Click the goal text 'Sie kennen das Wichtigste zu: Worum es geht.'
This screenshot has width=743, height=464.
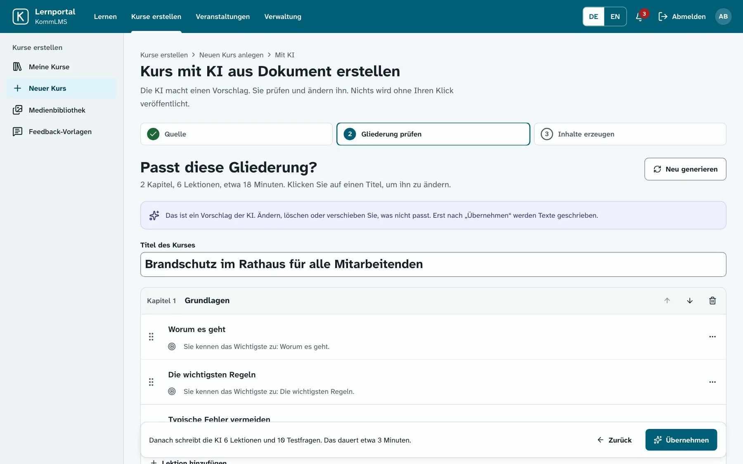(256, 346)
